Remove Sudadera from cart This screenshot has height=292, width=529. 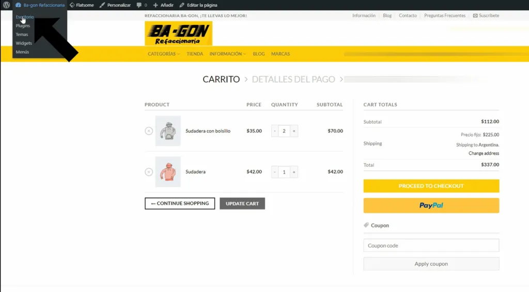pyautogui.click(x=149, y=172)
